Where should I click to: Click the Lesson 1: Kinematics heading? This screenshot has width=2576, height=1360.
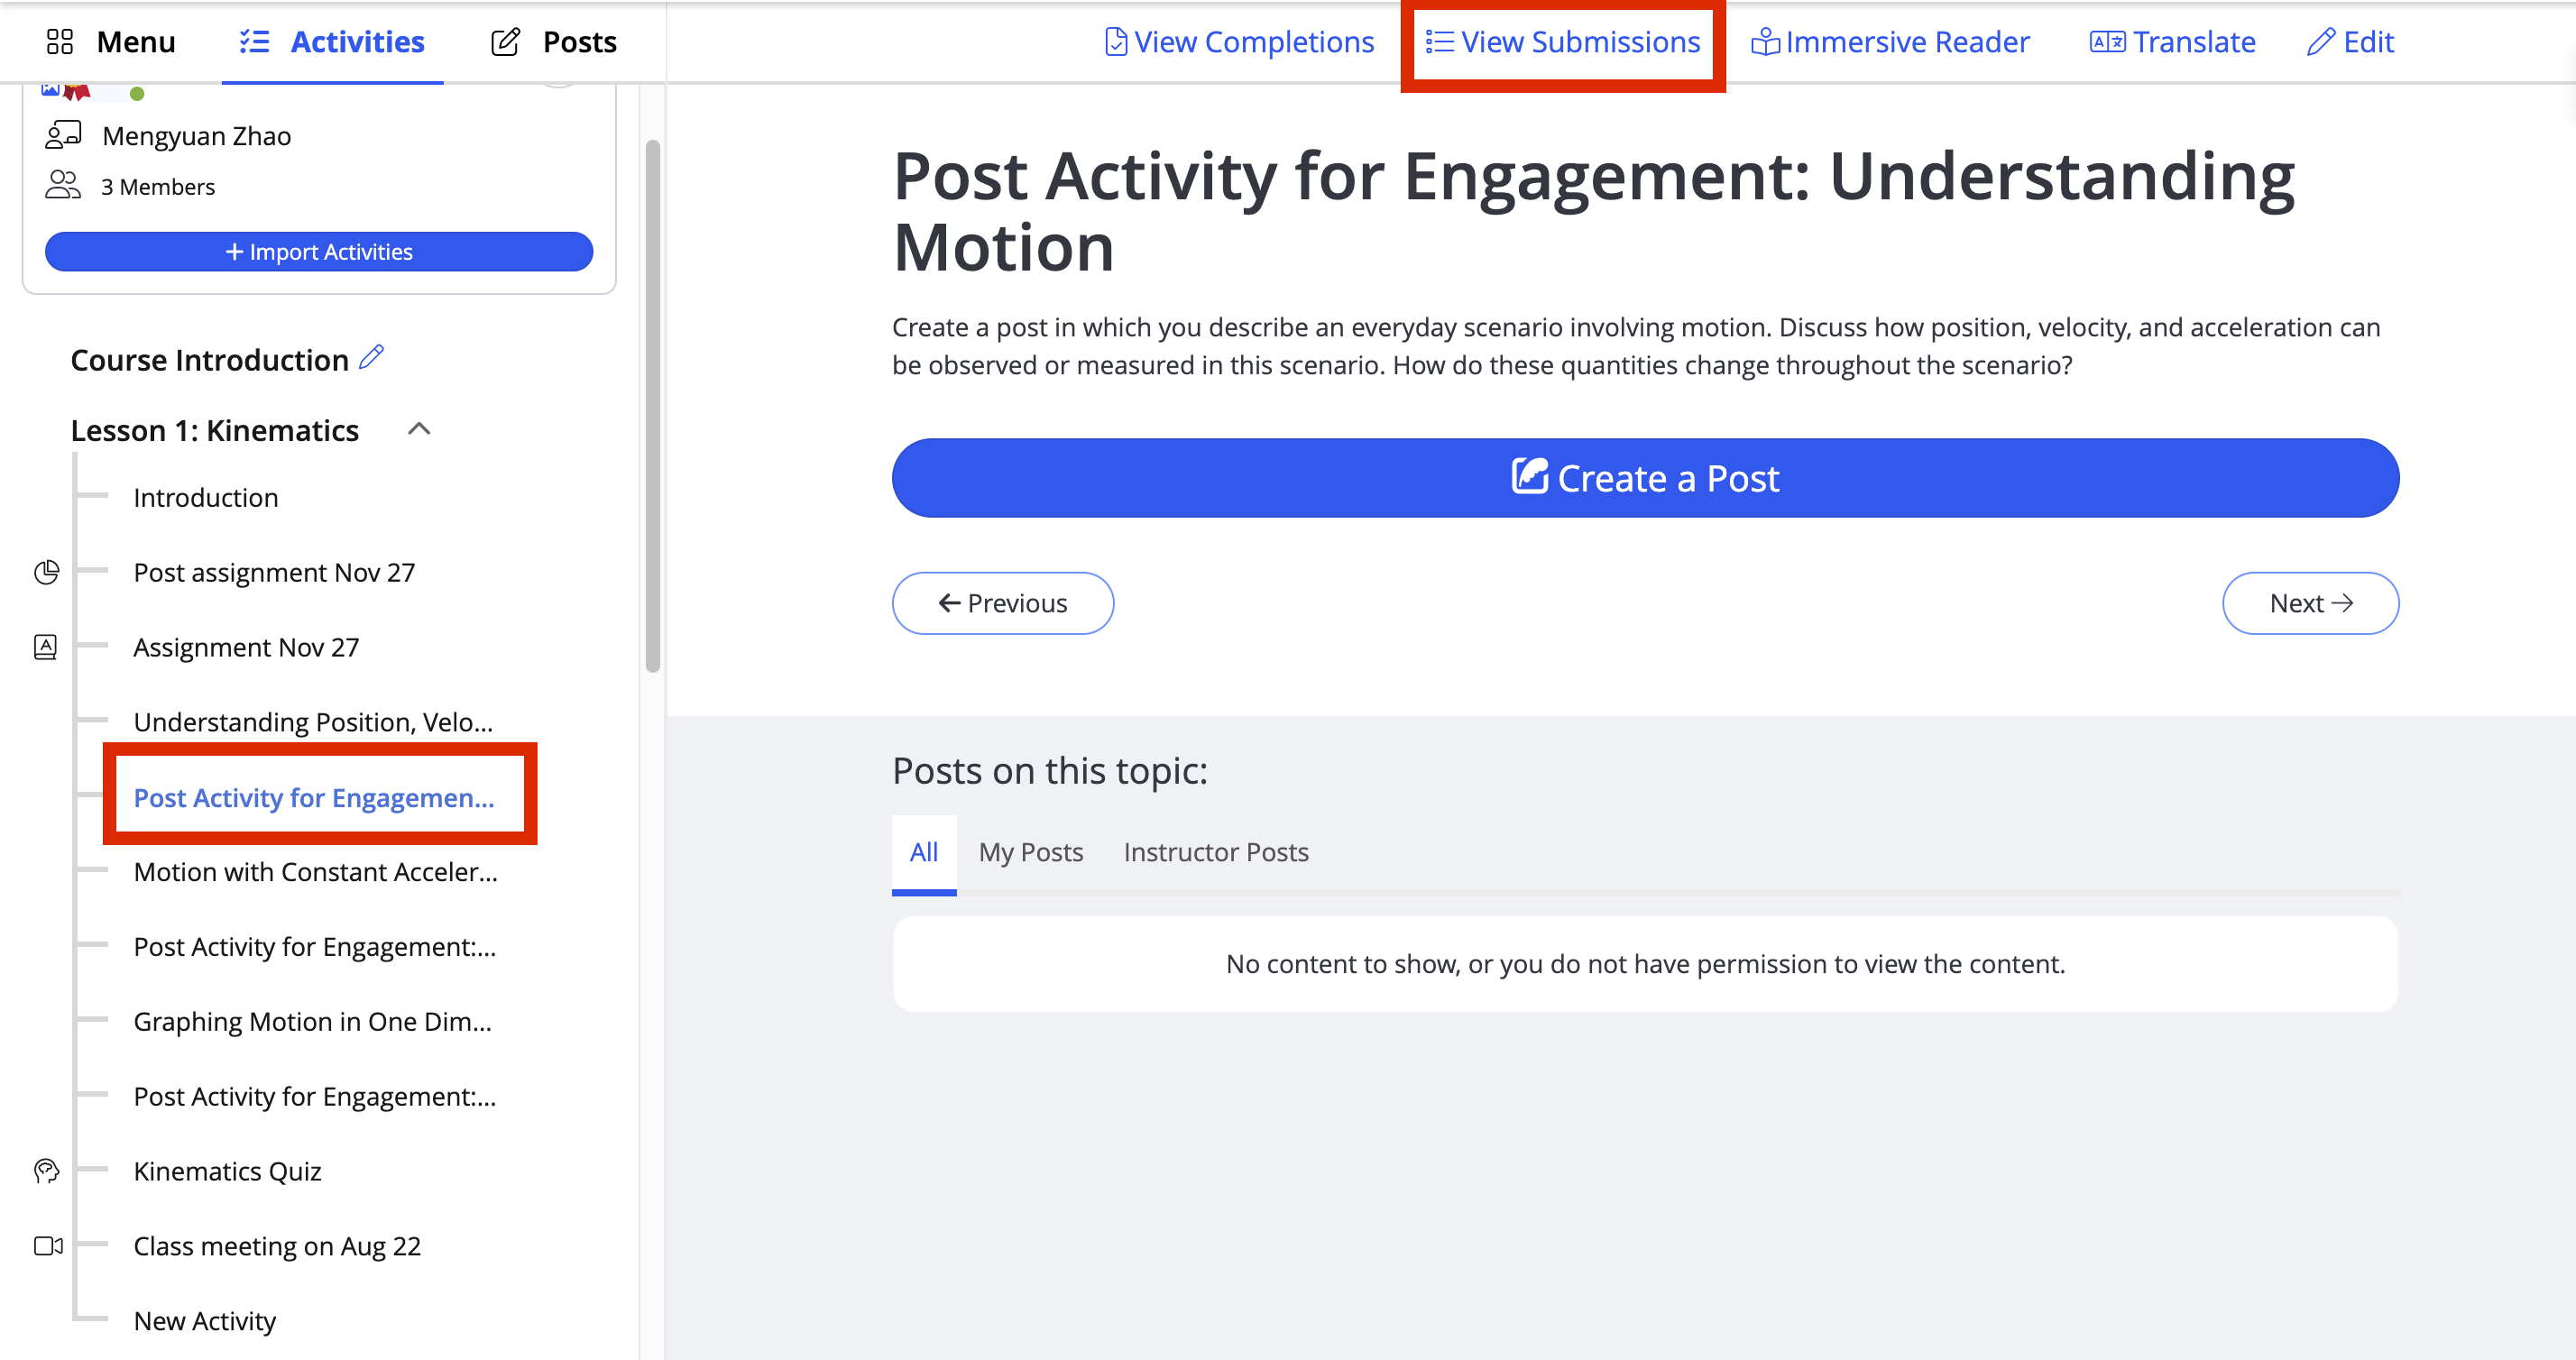click(214, 430)
